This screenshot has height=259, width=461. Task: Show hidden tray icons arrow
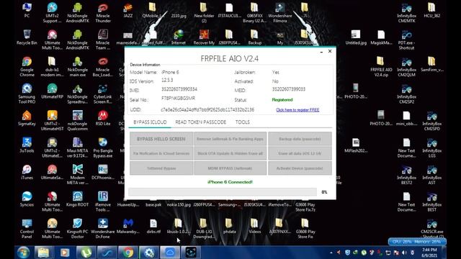tap(331, 253)
